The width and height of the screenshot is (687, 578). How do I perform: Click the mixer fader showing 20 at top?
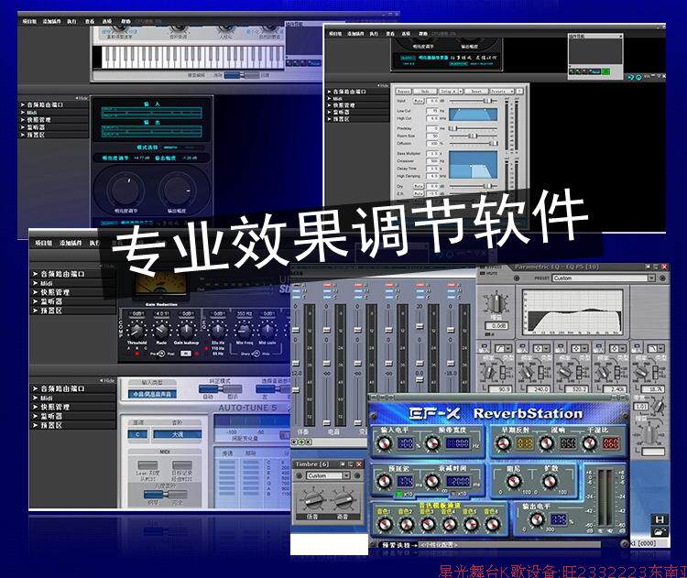420,326
